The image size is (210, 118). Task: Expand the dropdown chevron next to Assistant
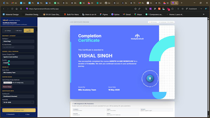point(201,9)
